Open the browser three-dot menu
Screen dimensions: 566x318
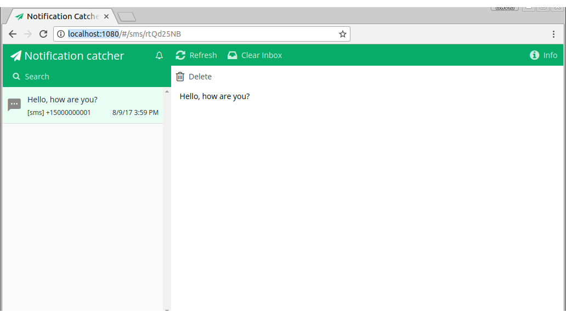pyautogui.click(x=553, y=34)
